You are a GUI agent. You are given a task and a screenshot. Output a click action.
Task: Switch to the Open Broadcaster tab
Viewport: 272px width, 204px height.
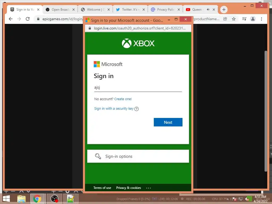point(60,10)
